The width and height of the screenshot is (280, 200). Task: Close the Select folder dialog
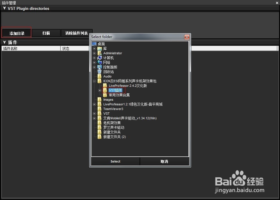pyautogui.click(x=187, y=37)
